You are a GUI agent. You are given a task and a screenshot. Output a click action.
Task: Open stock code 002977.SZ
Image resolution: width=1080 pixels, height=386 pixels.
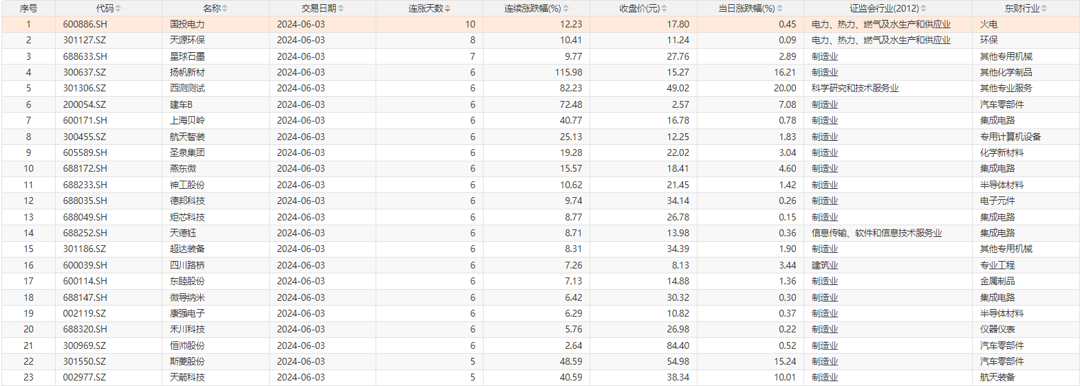click(x=85, y=377)
